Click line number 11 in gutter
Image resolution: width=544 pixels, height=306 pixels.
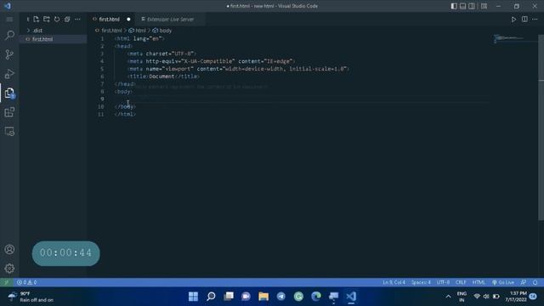click(101, 114)
